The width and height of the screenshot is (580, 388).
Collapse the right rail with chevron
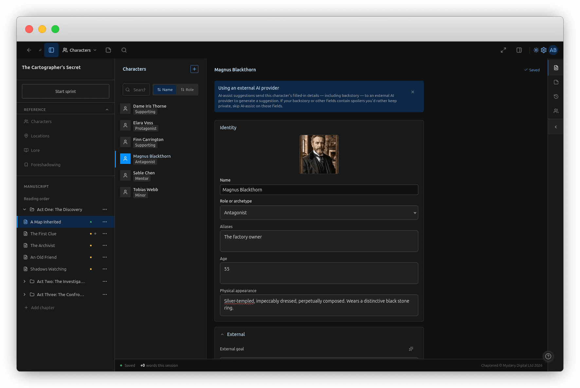coord(556,127)
